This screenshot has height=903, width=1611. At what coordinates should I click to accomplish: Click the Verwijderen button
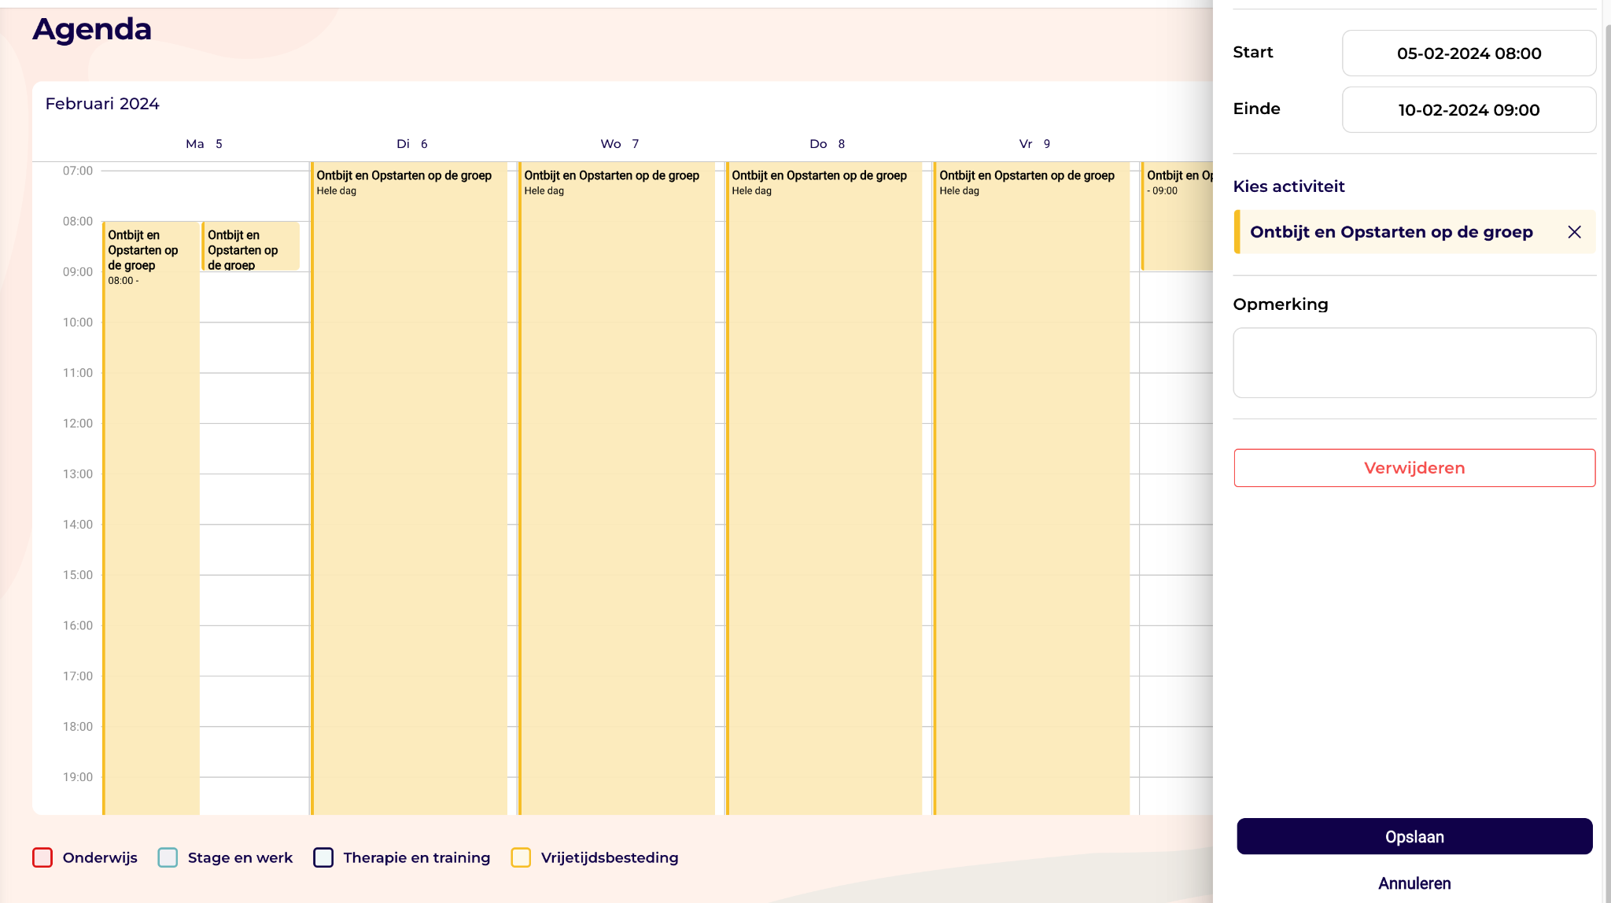pyautogui.click(x=1414, y=468)
